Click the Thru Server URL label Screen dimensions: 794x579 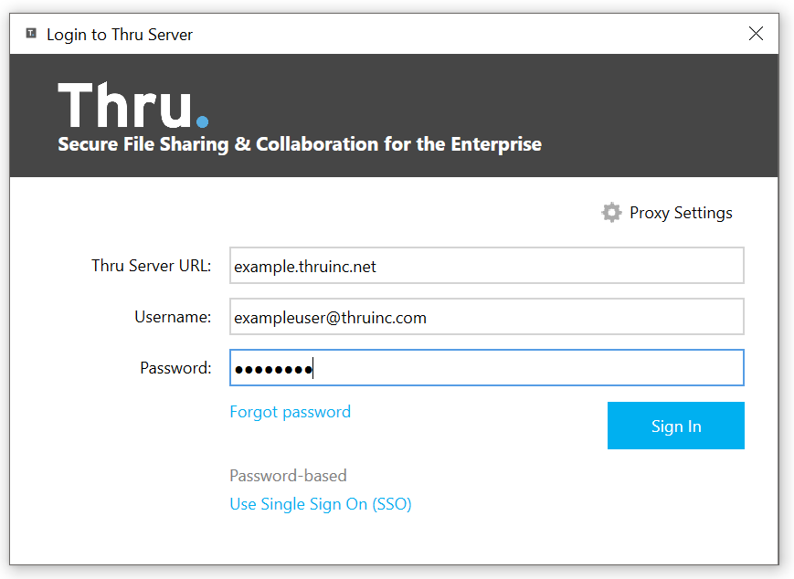click(152, 266)
